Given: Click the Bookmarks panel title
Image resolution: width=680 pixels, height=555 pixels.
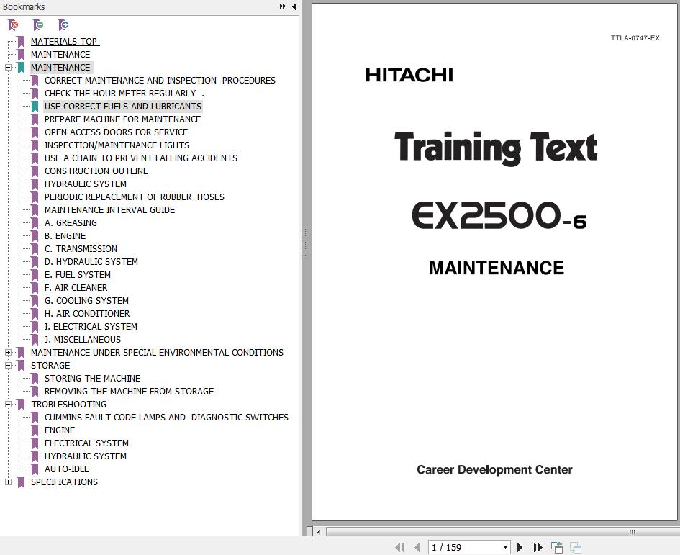Looking at the screenshot, I should (x=24, y=7).
